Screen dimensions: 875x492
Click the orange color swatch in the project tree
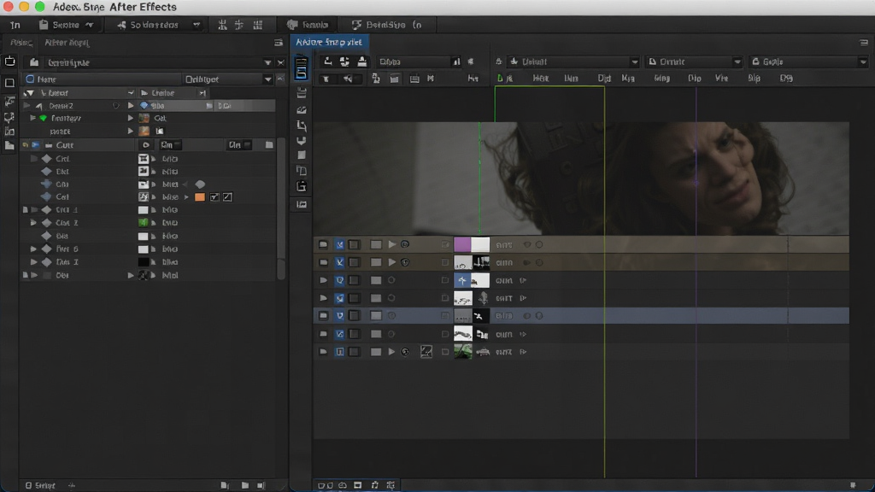point(200,197)
